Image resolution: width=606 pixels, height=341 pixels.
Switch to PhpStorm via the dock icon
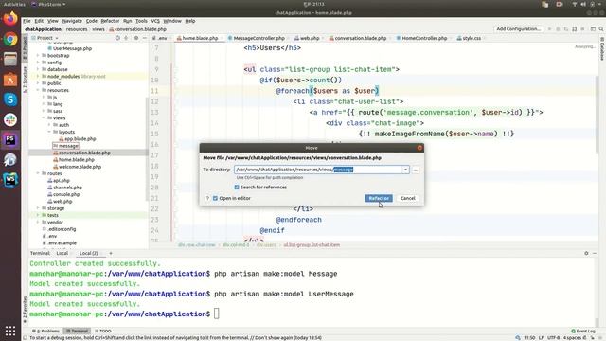point(10,139)
